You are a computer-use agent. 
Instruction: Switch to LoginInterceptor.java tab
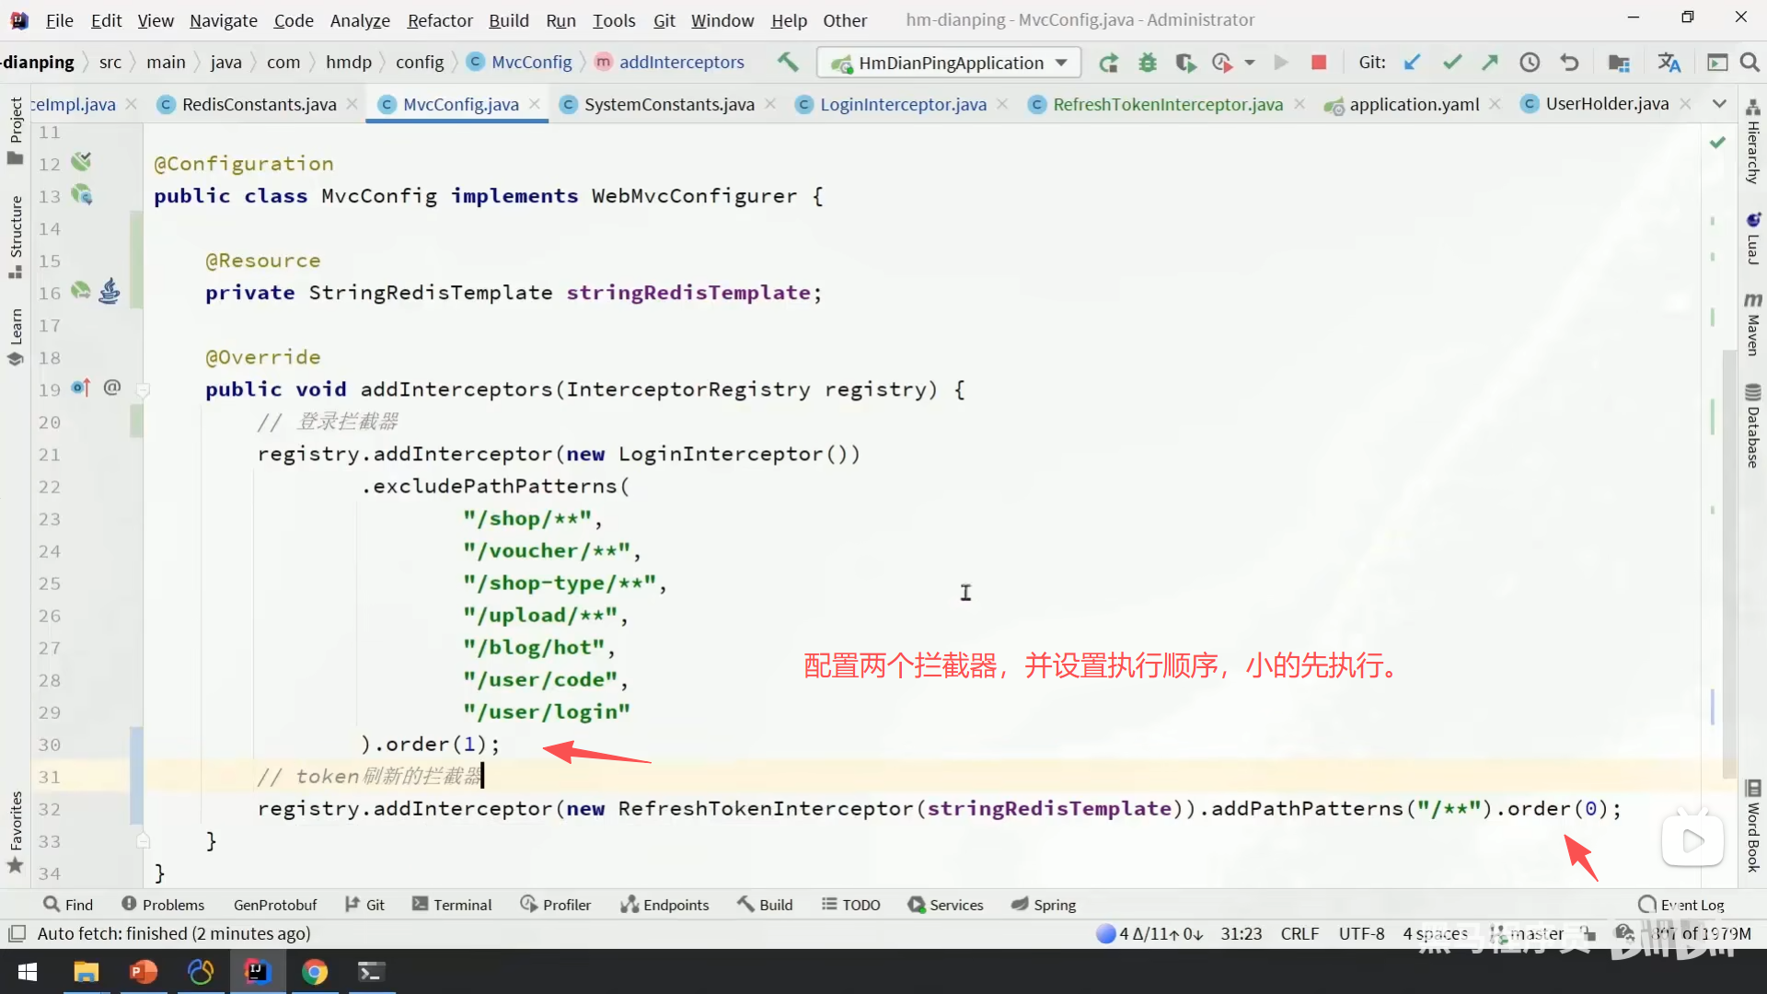[902, 104]
